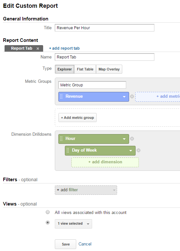The image size is (180, 251).
Task: Choose the Explorer report type
Action: click(x=65, y=69)
